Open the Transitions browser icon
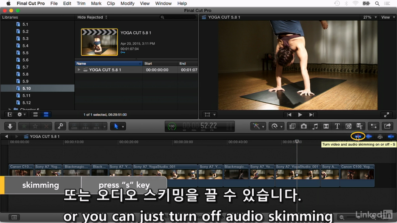This screenshot has height=223, width=397. 326,126
